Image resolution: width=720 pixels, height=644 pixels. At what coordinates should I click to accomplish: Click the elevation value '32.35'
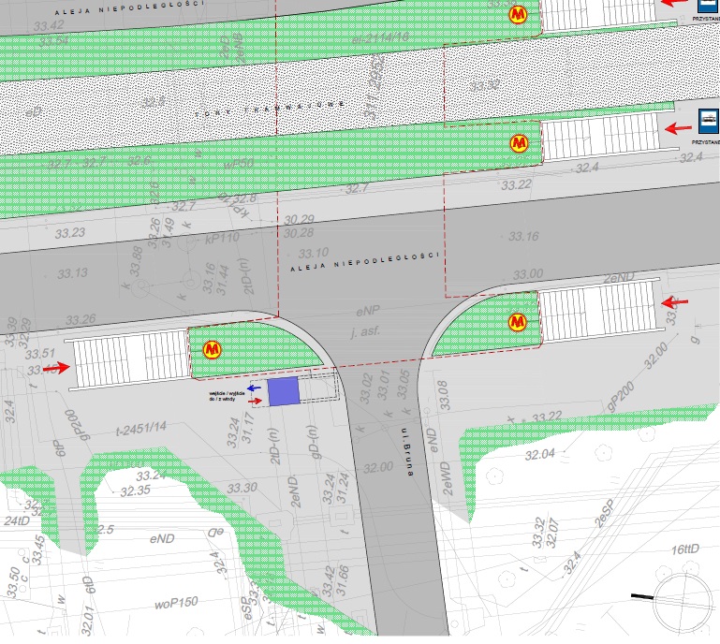(x=136, y=490)
